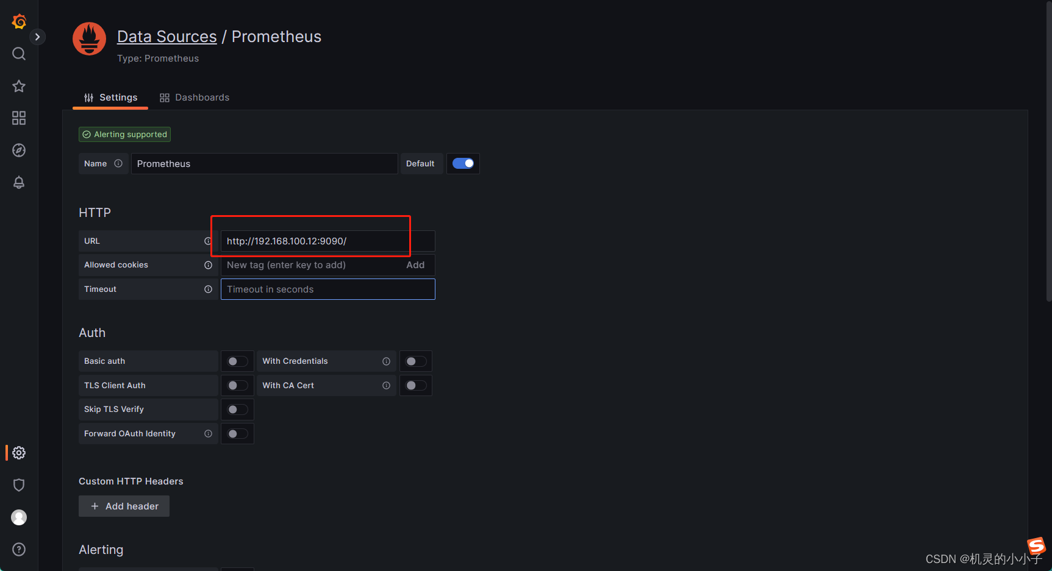Click the Allowed cookies info icon
This screenshot has width=1052, height=571.
[x=208, y=265]
